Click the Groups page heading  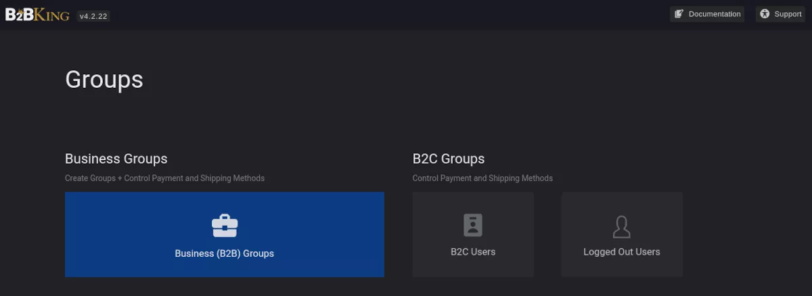(104, 80)
